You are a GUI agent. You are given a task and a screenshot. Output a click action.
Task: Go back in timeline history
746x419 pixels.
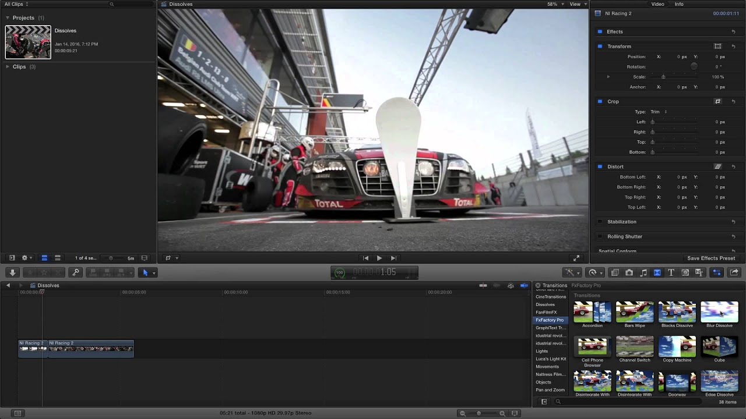pos(8,286)
